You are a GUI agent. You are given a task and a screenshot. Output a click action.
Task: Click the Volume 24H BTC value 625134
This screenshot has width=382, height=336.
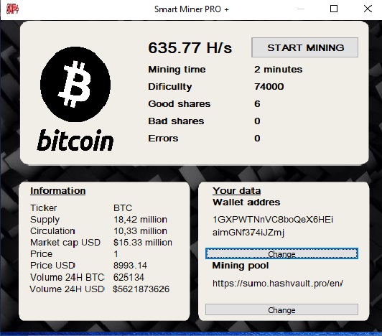(129, 277)
